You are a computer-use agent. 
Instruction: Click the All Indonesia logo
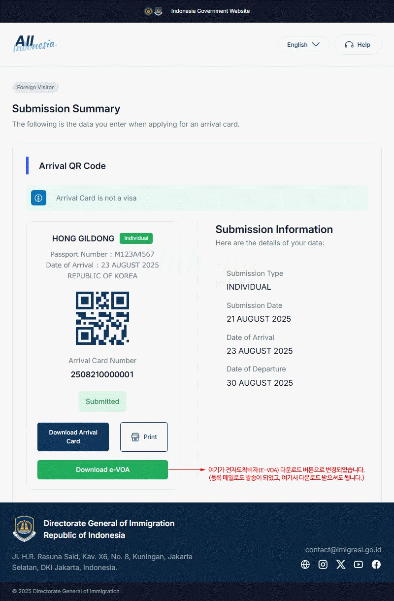pos(34,44)
